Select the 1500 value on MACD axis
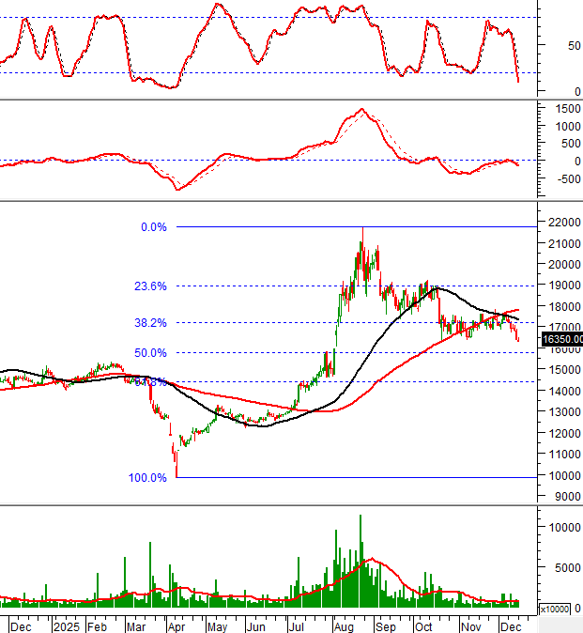This screenshot has height=633, width=583. (565, 109)
